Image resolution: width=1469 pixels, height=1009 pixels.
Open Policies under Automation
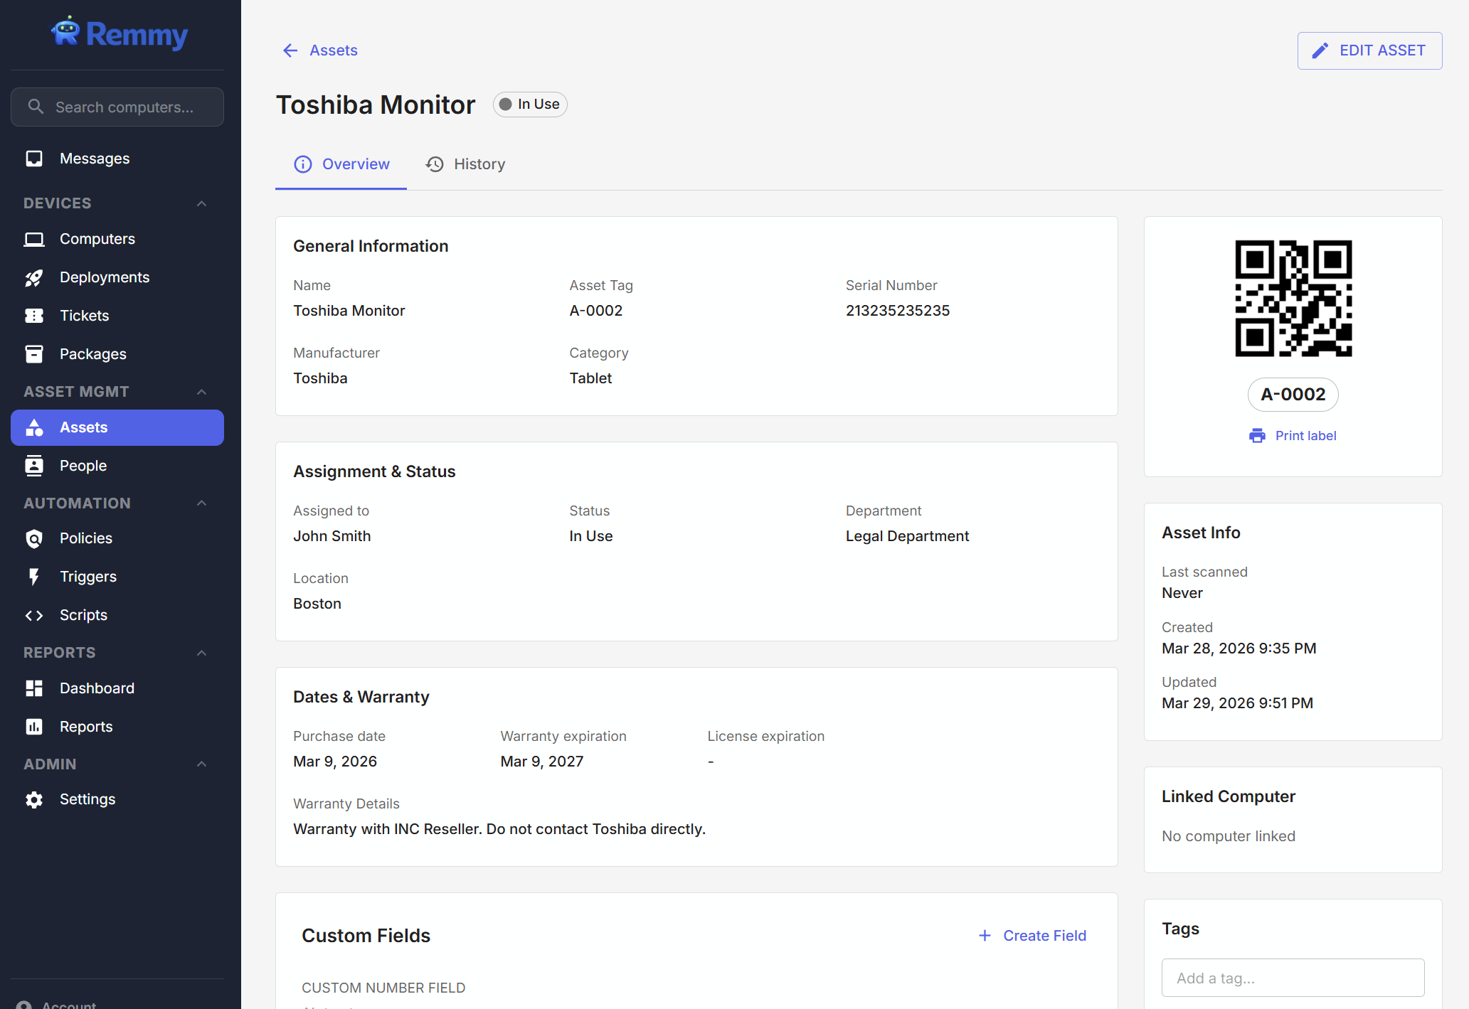(x=85, y=538)
